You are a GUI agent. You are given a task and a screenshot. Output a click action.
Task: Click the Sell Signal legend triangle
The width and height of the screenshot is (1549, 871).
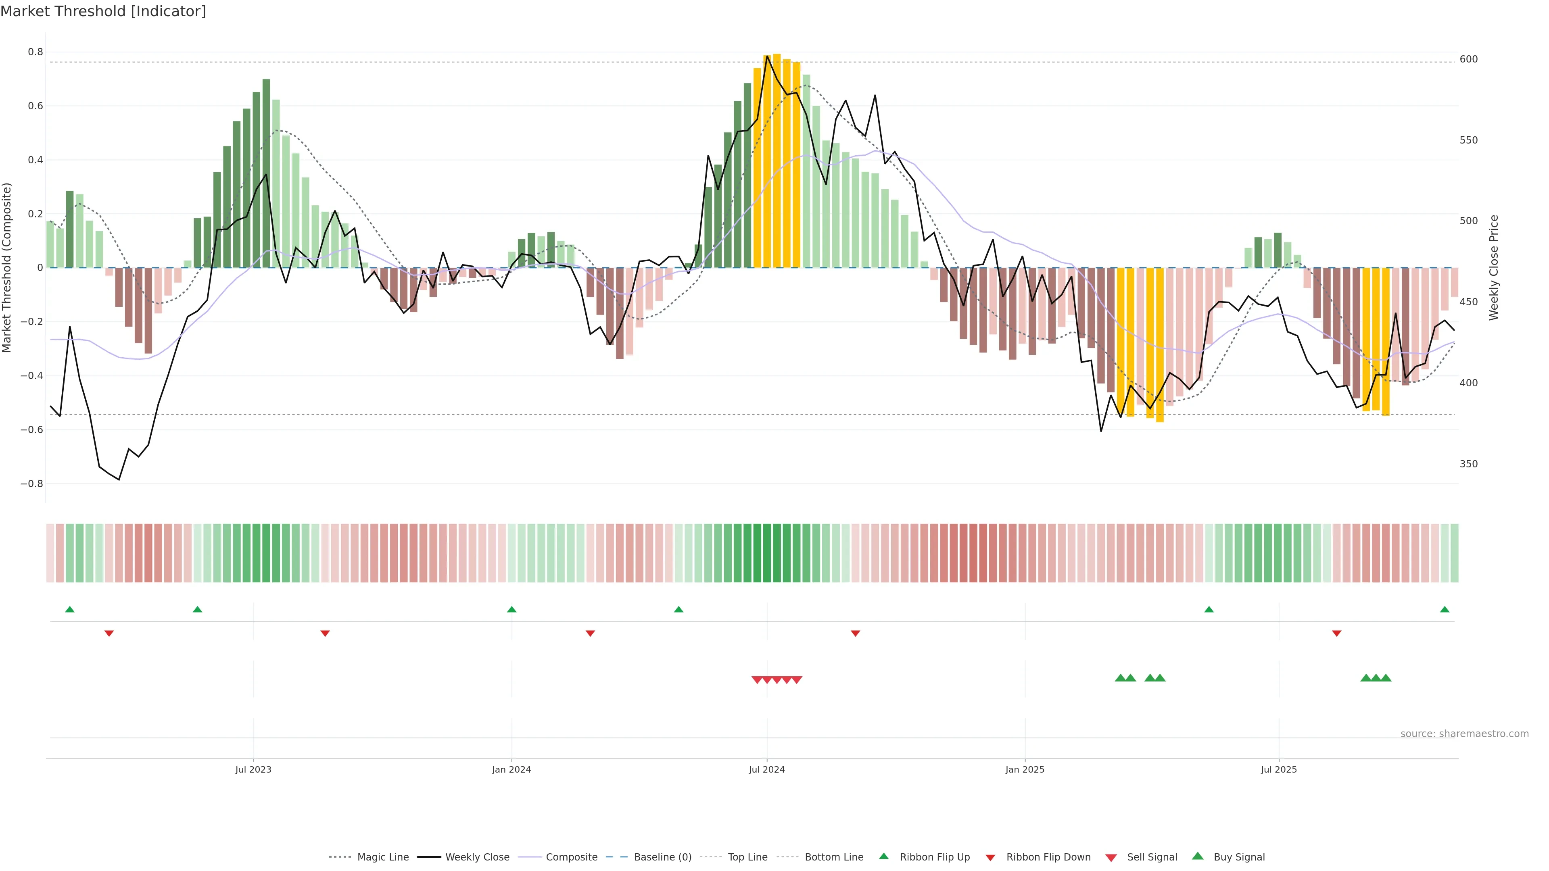click(1111, 857)
